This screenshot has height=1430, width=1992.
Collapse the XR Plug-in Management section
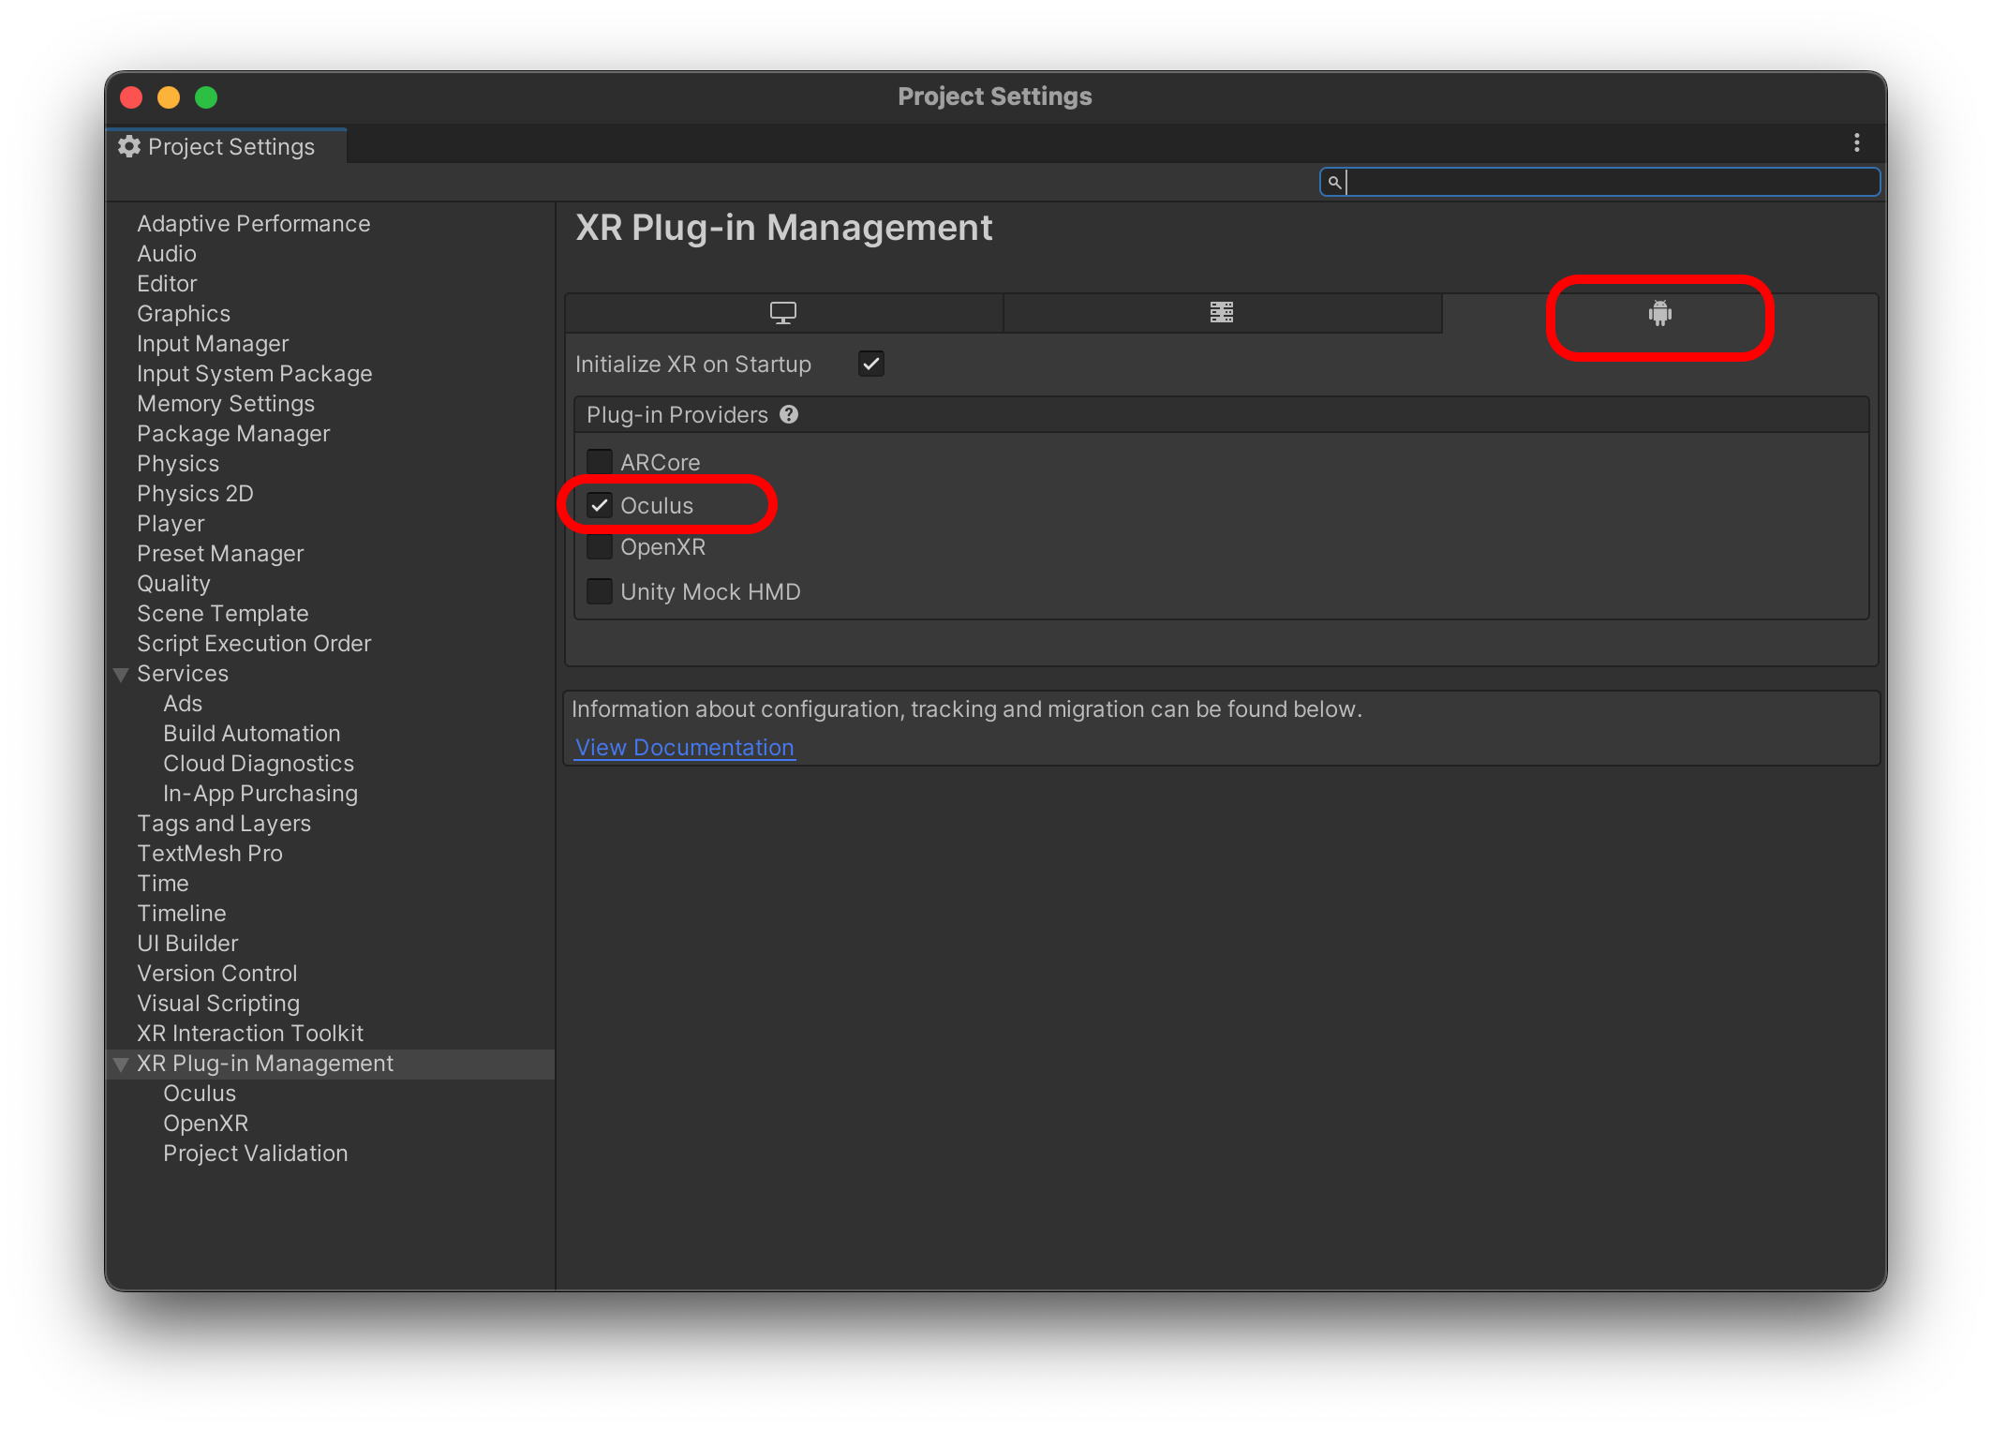tap(121, 1065)
